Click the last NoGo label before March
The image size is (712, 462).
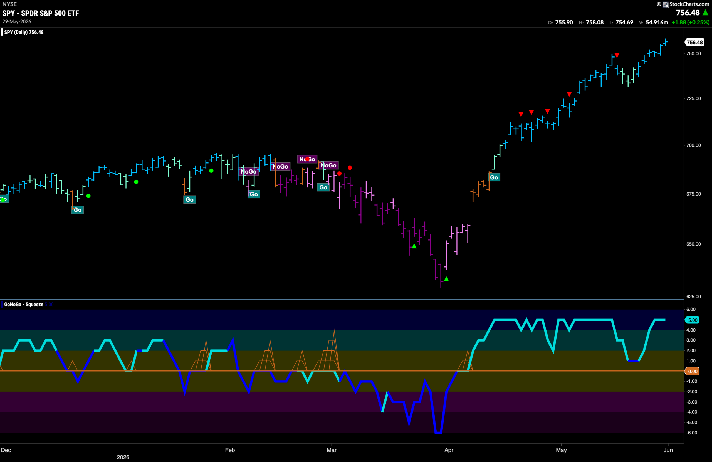[328, 165]
